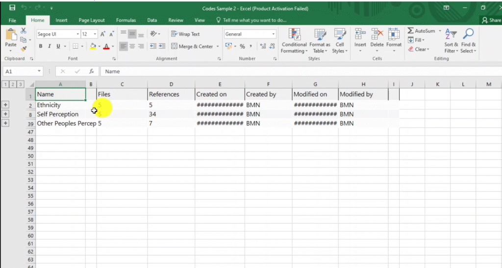Toggle Italic formatting

[x=50, y=46]
